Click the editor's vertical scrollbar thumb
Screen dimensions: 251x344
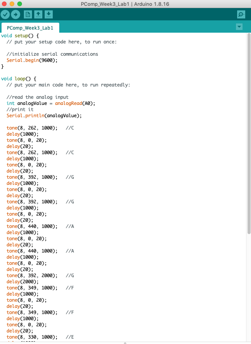coord(249,135)
